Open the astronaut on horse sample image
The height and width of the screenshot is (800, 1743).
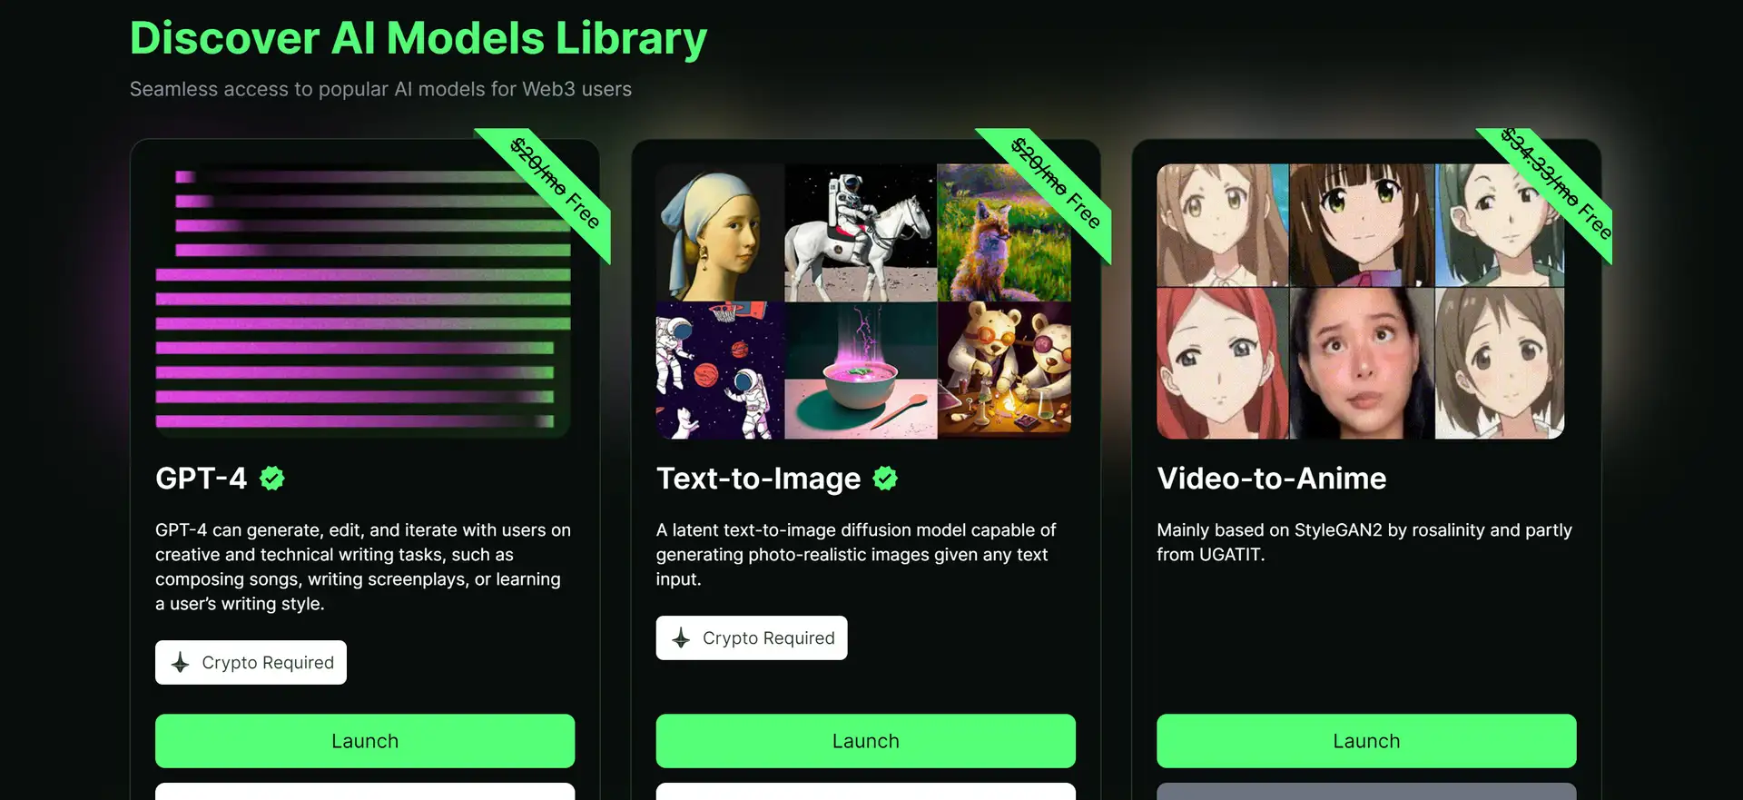861,232
